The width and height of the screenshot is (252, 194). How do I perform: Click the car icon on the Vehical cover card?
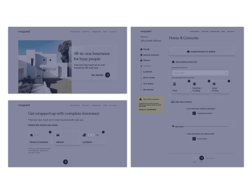pyautogui.click(x=58, y=135)
